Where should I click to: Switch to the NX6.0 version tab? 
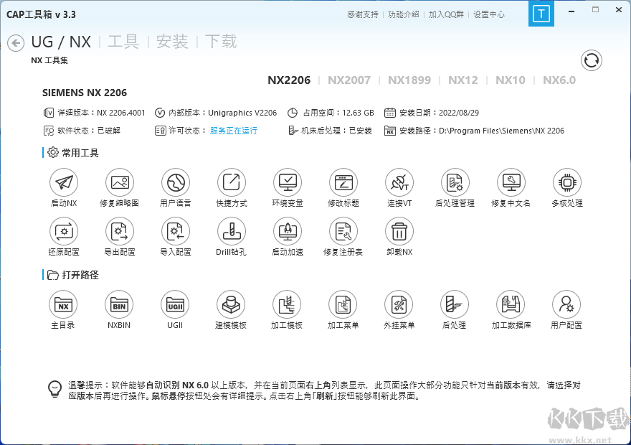pyautogui.click(x=559, y=80)
